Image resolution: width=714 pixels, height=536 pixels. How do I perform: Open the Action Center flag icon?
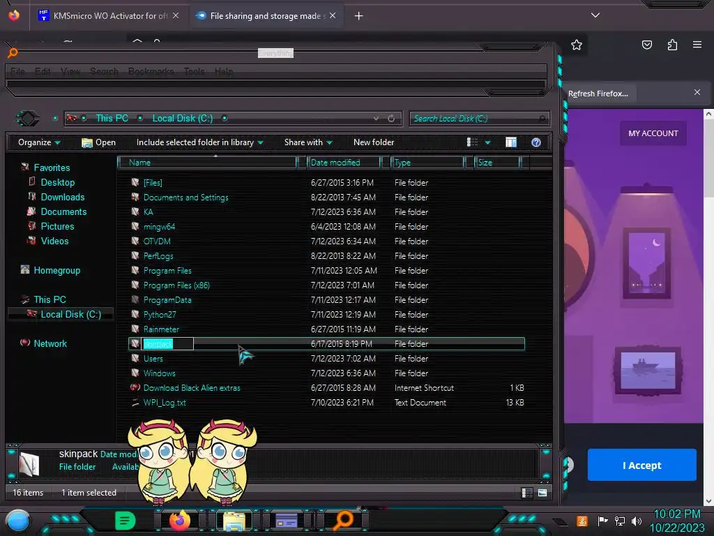tap(602, 521)
